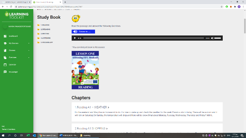Adjust the audio volume slider
The width and height of the screenshot is (246, 138).
coord(218,38)
